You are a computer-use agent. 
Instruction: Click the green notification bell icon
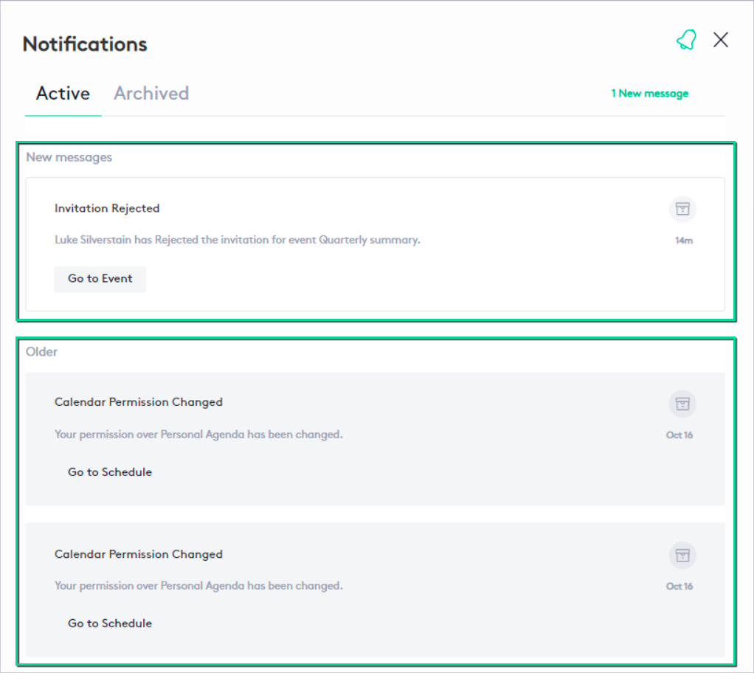tap(686, 41)
